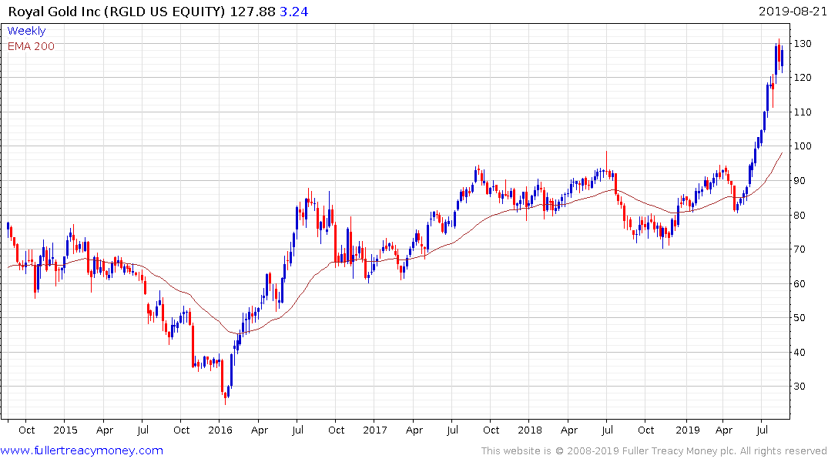828x462 pixels.
Task: Click the 2015 year label on time axis
Action: click(65, 430)
